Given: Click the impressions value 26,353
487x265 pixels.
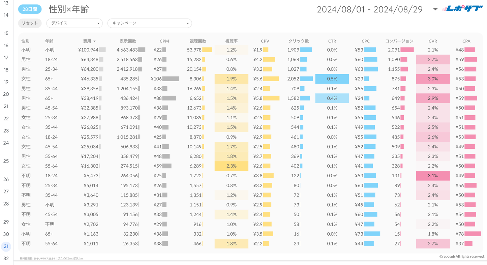Looking at the screenshot, I should pyautogui.click(x=130, y=244).
